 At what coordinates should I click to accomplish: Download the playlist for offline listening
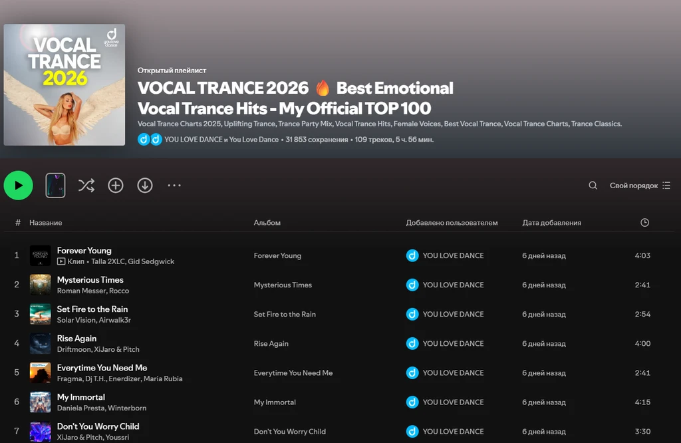(144, 186)
